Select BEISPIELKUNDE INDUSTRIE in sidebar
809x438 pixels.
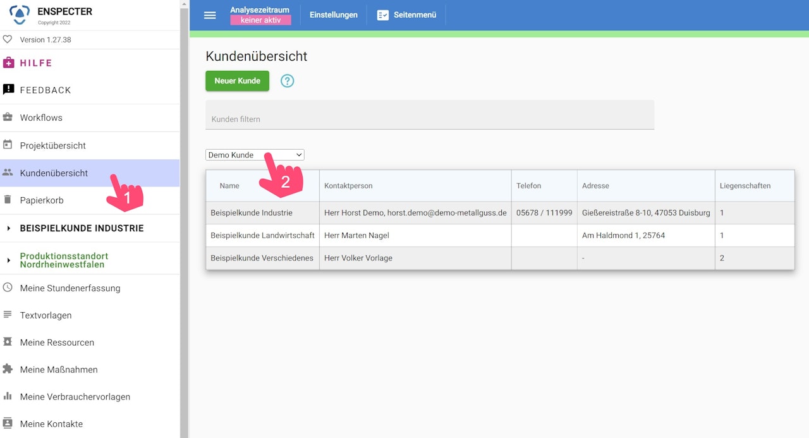coord(82,228)
